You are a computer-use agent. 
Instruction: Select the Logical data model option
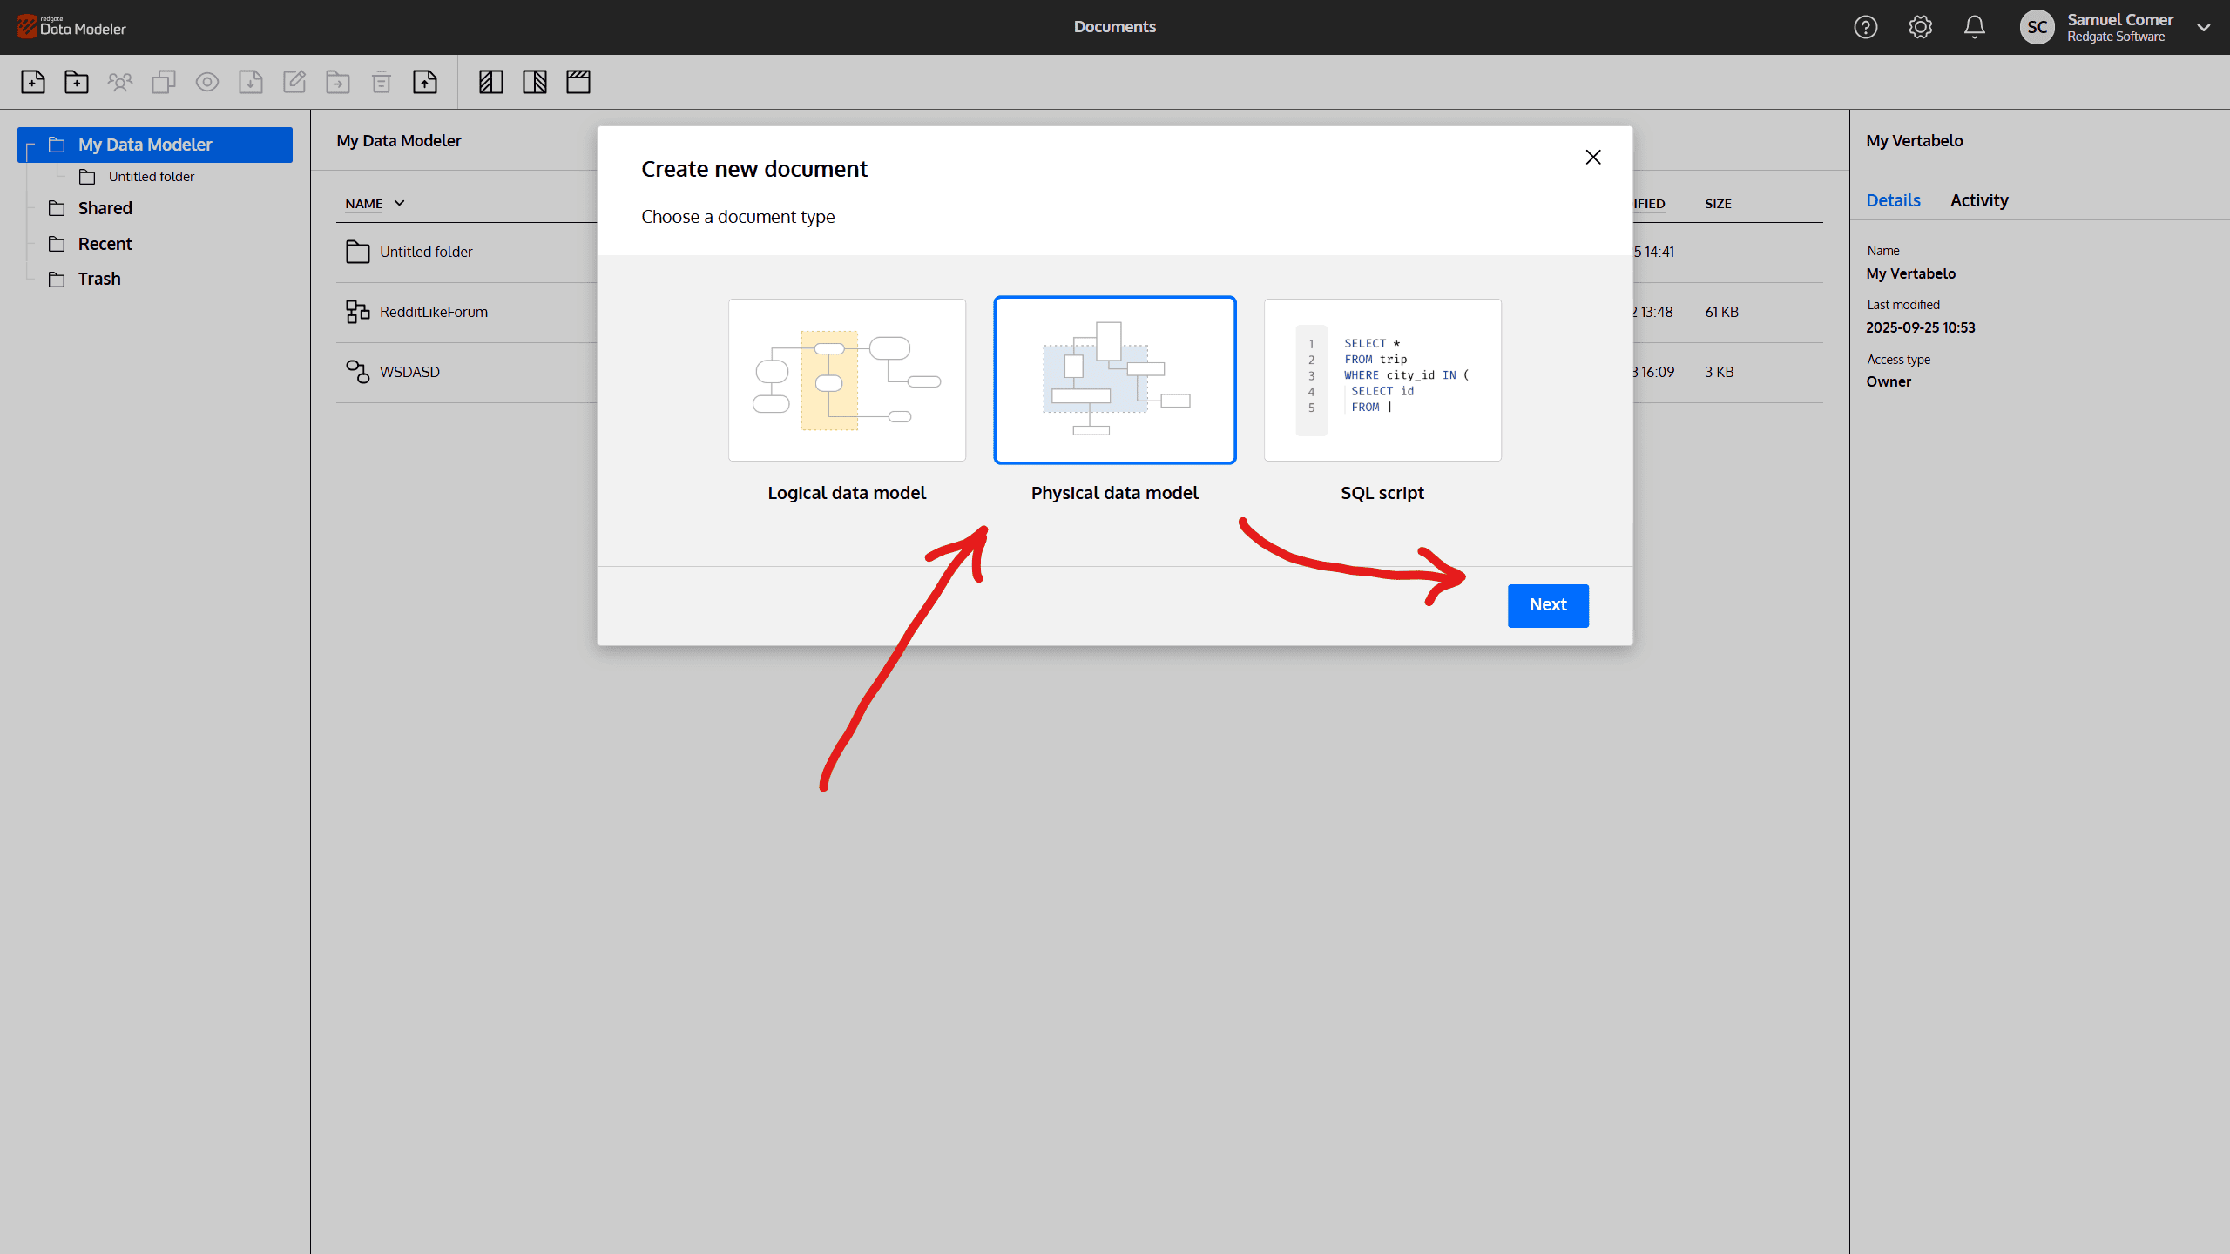coord(847,381)
